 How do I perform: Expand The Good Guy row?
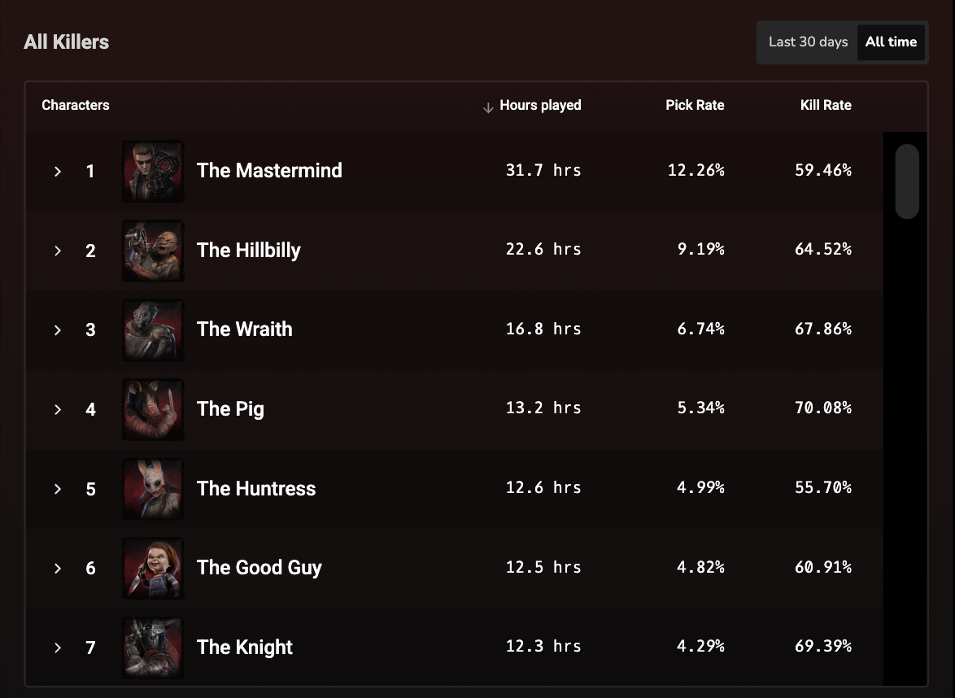tap(57, 569)
